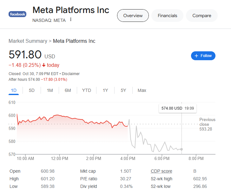Viewport: 231px width, 192px height.
Task: Open the Market Summary breadcrumb link
Action: pyautogui.click(x=28, y=41)
